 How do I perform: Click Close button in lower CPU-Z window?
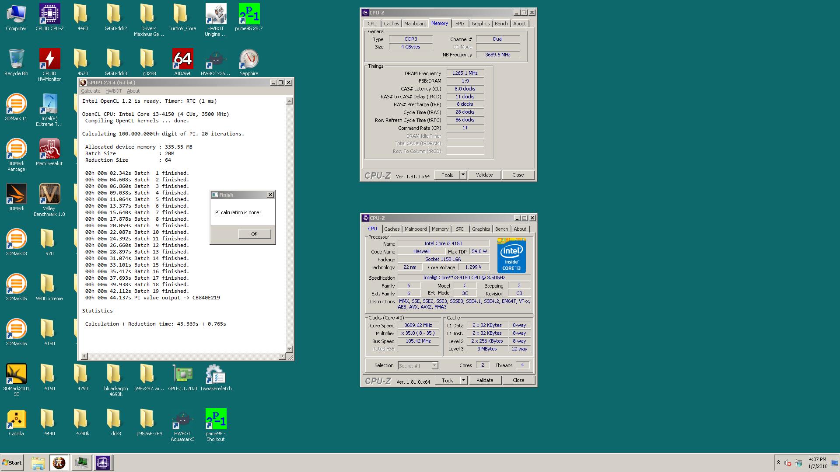518,380
